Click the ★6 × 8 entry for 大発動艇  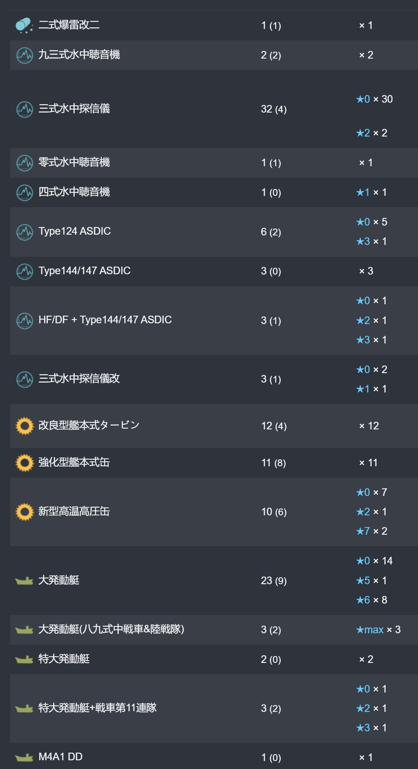click(x=372, y=600)
